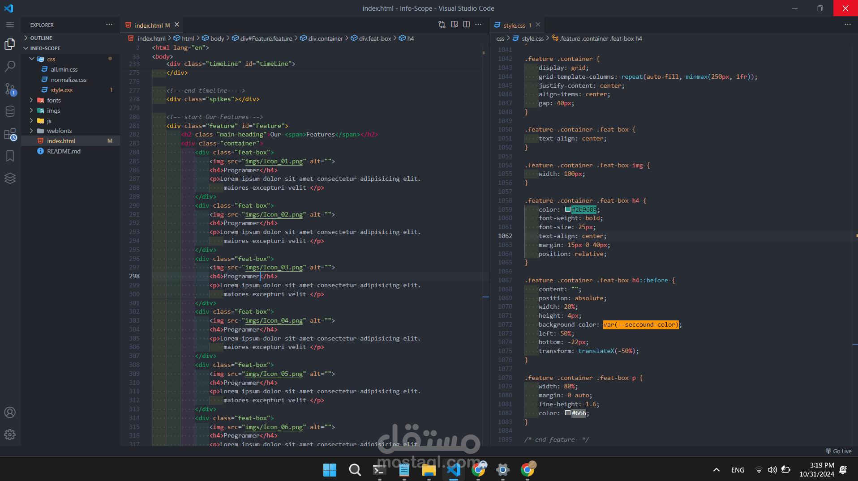This screenshot has width=858, height=481.
Task: Open More Actions for index.html editor group
Action: [478, 25]
